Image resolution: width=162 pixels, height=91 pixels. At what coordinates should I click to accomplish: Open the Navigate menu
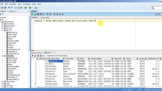[x=13, y=4]
